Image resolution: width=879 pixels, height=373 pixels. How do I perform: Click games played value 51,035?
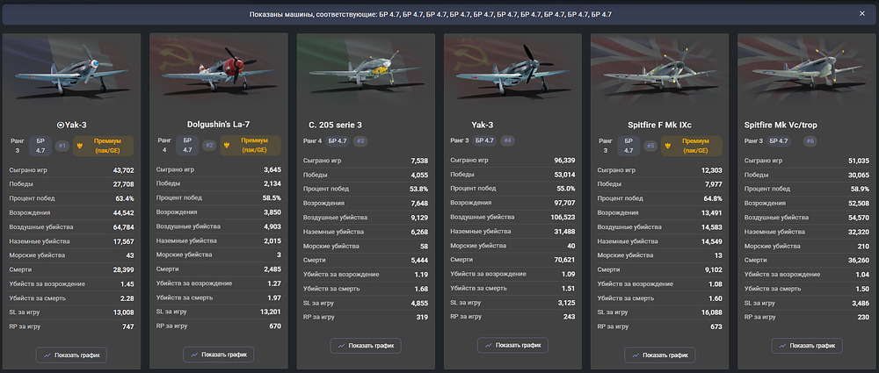[858, 161]
